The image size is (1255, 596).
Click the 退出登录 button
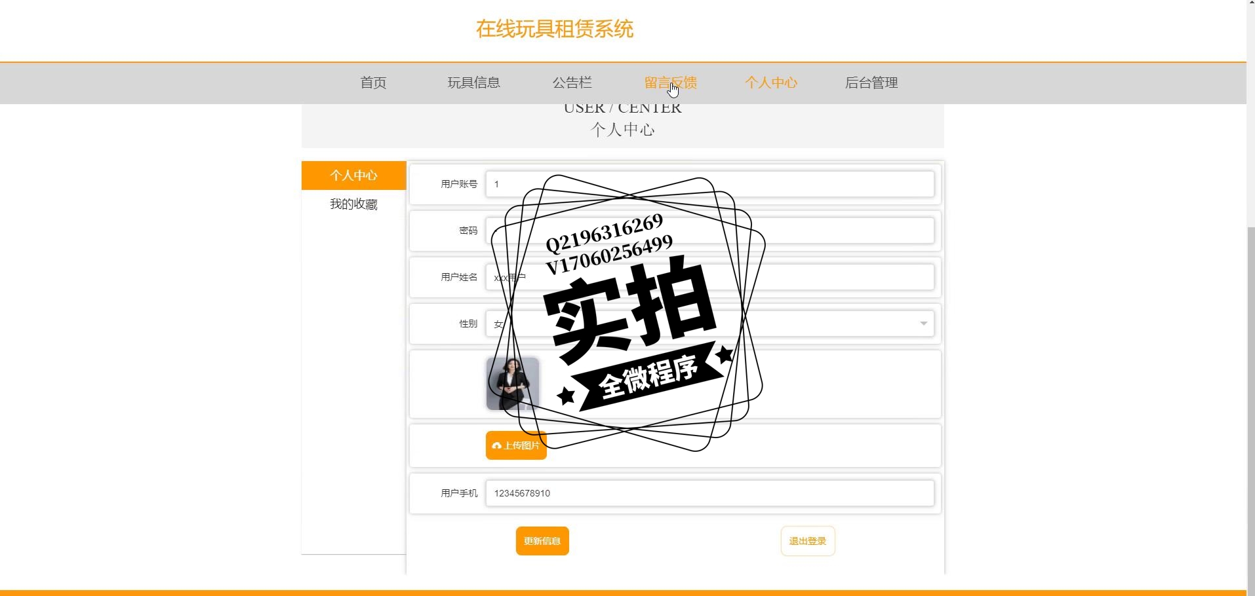(x=808, y=541)
